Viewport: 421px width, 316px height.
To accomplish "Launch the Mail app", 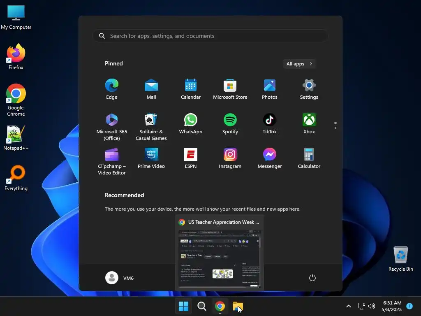I will tap(151, 89).
